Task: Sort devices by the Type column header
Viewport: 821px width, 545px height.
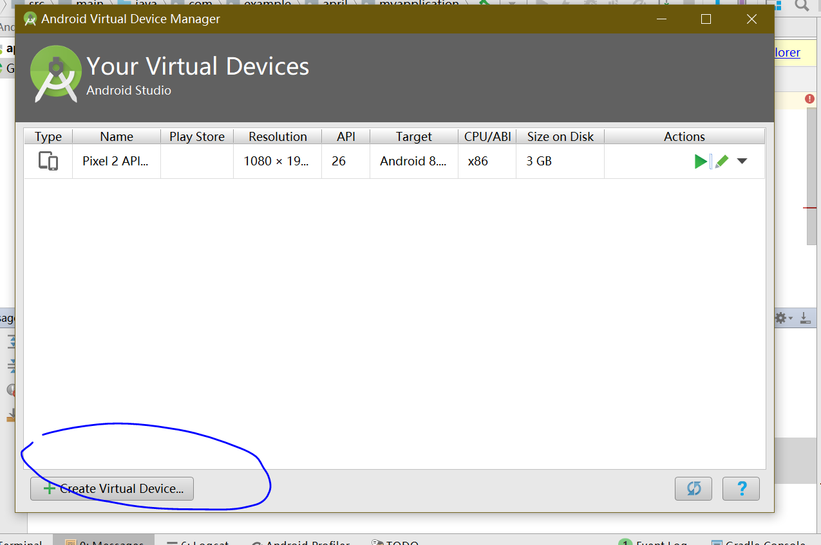Action: tap(48, 136)
